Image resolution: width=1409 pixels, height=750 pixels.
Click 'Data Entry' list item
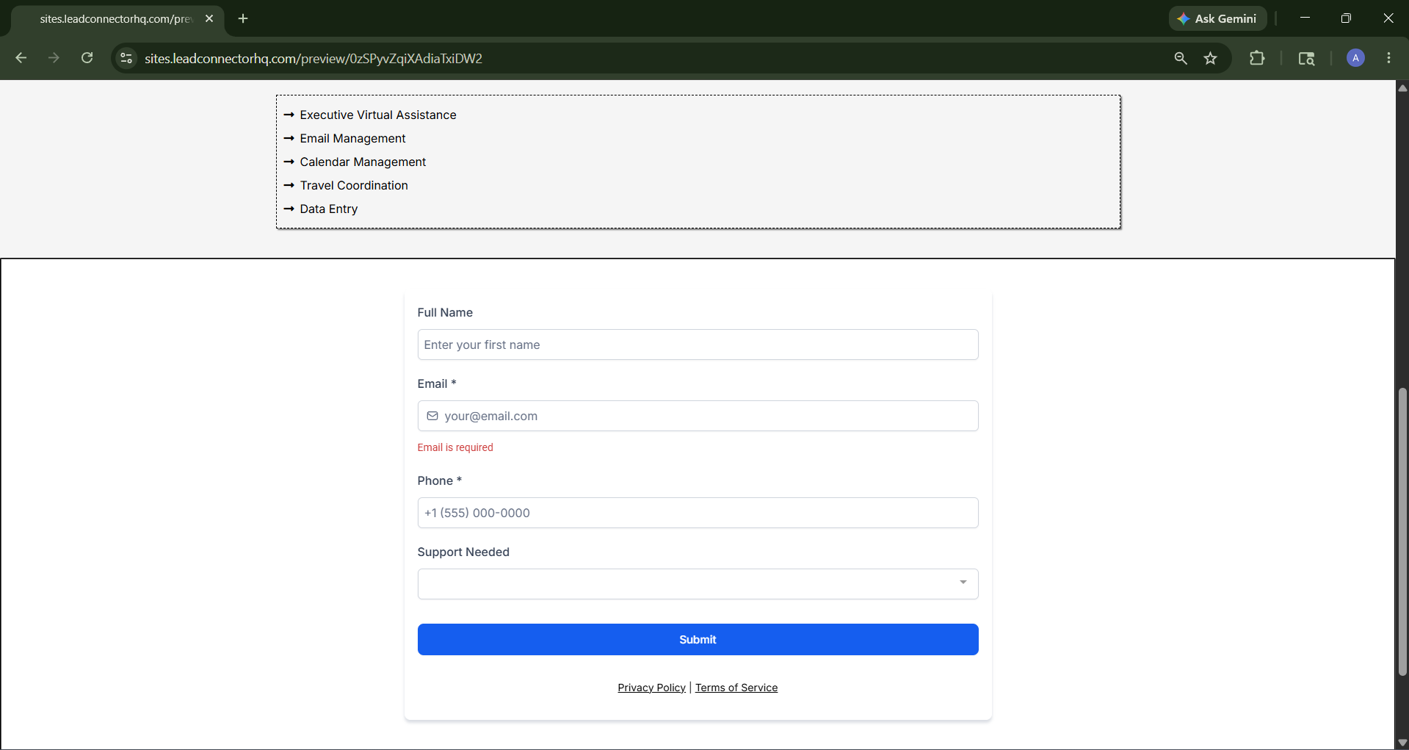pyautogui.click(x=328, y=209)
